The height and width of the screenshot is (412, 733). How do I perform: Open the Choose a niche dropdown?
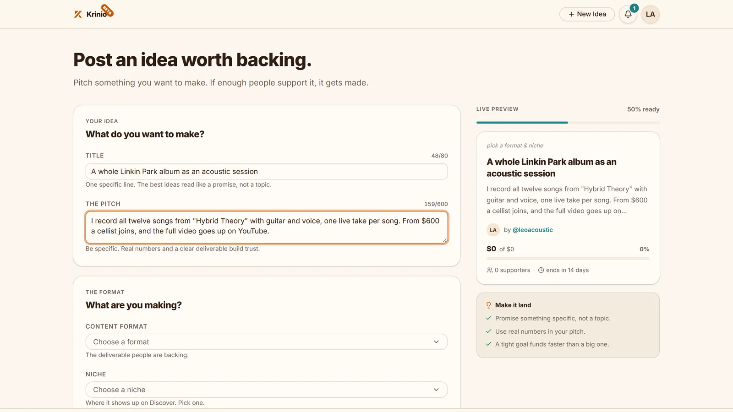pos(267,390)
